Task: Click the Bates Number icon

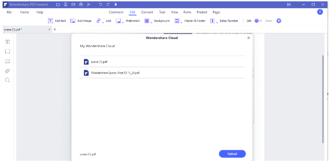Action: [x=212, y=21]
